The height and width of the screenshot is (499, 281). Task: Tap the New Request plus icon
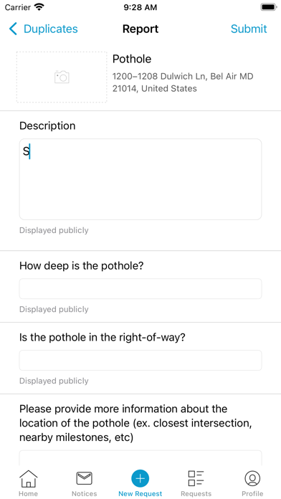pos(140,478)
